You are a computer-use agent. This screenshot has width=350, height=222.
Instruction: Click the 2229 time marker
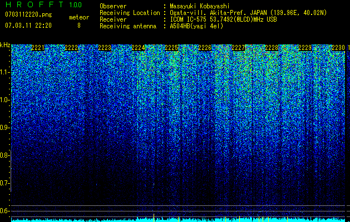(x=305, y=48)
